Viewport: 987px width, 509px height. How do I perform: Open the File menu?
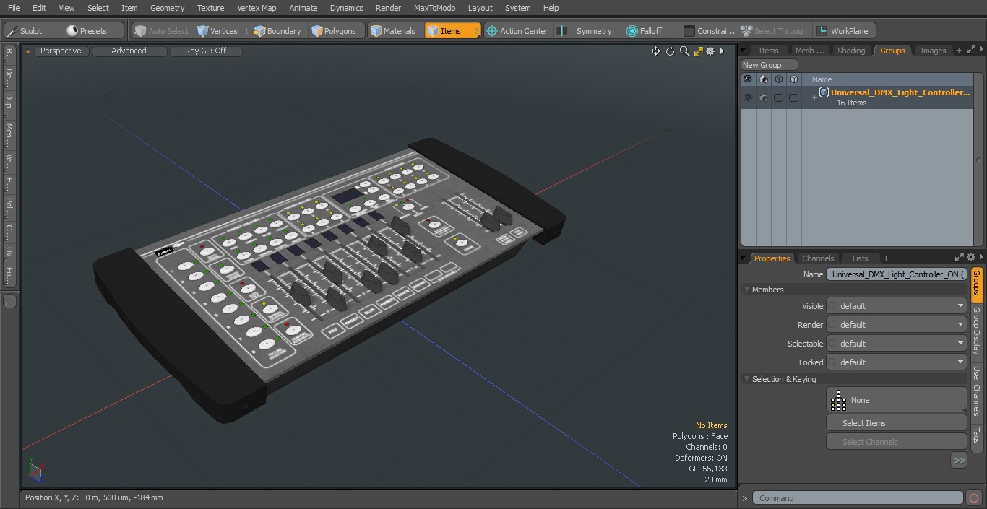tap(14, 8)
